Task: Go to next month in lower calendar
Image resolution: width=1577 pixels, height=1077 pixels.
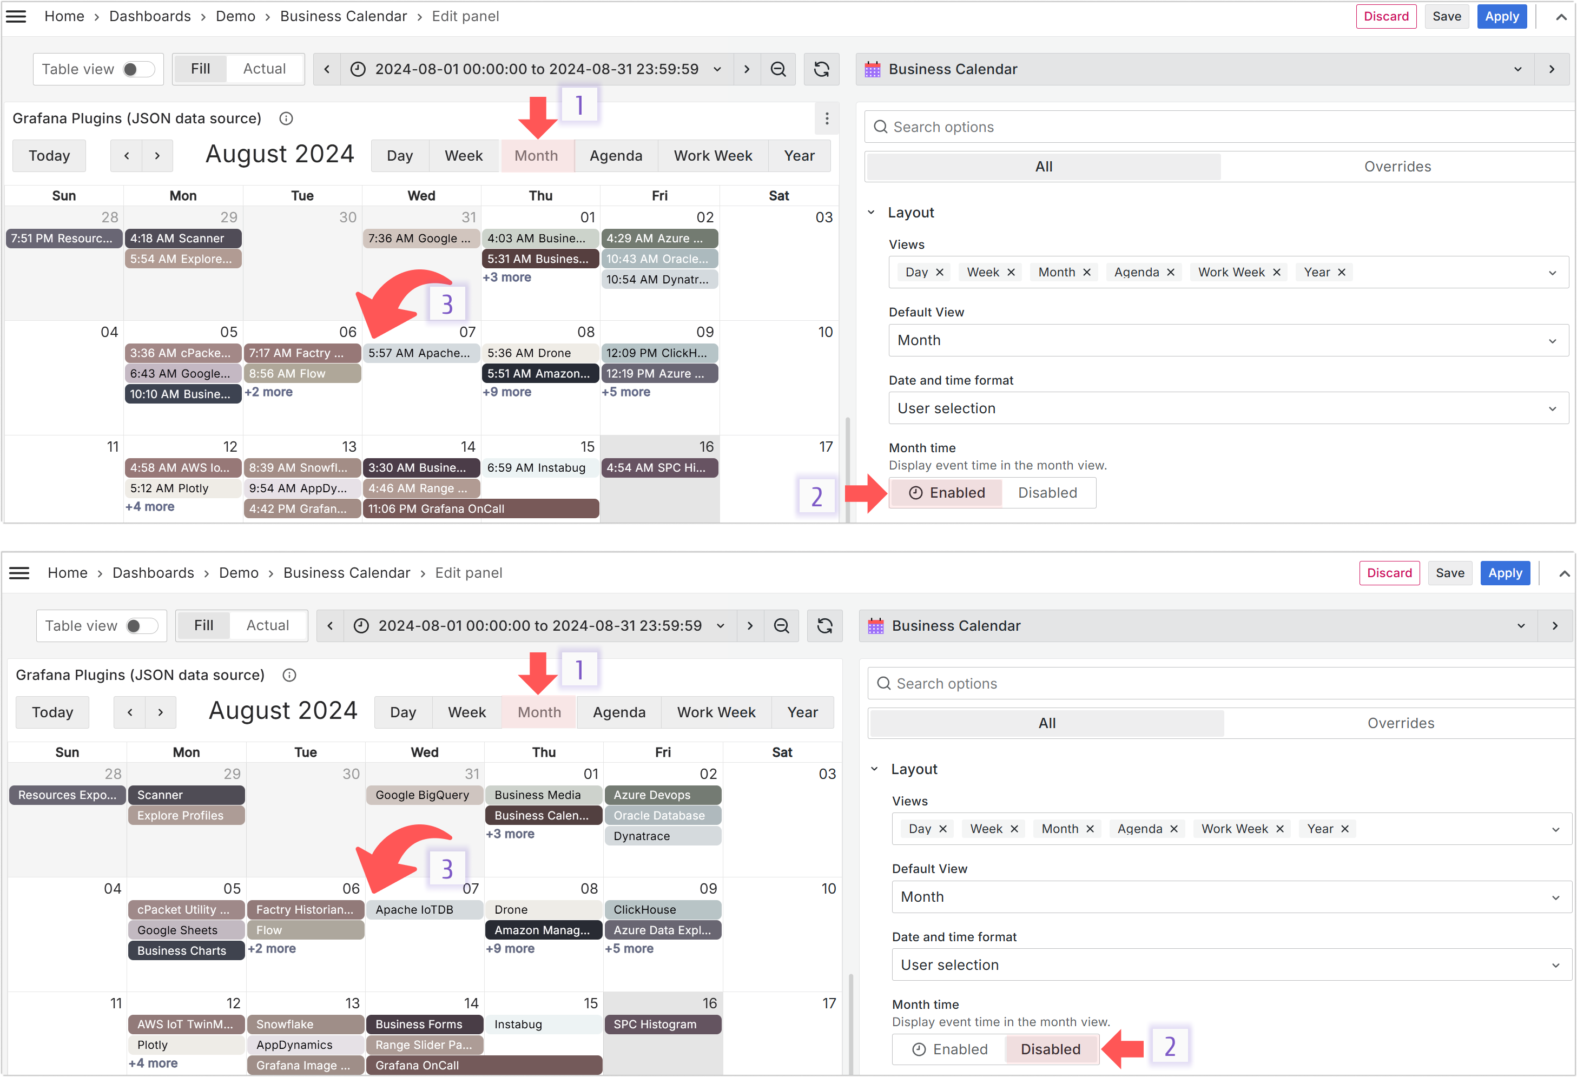Action: (x=160, y=712)
